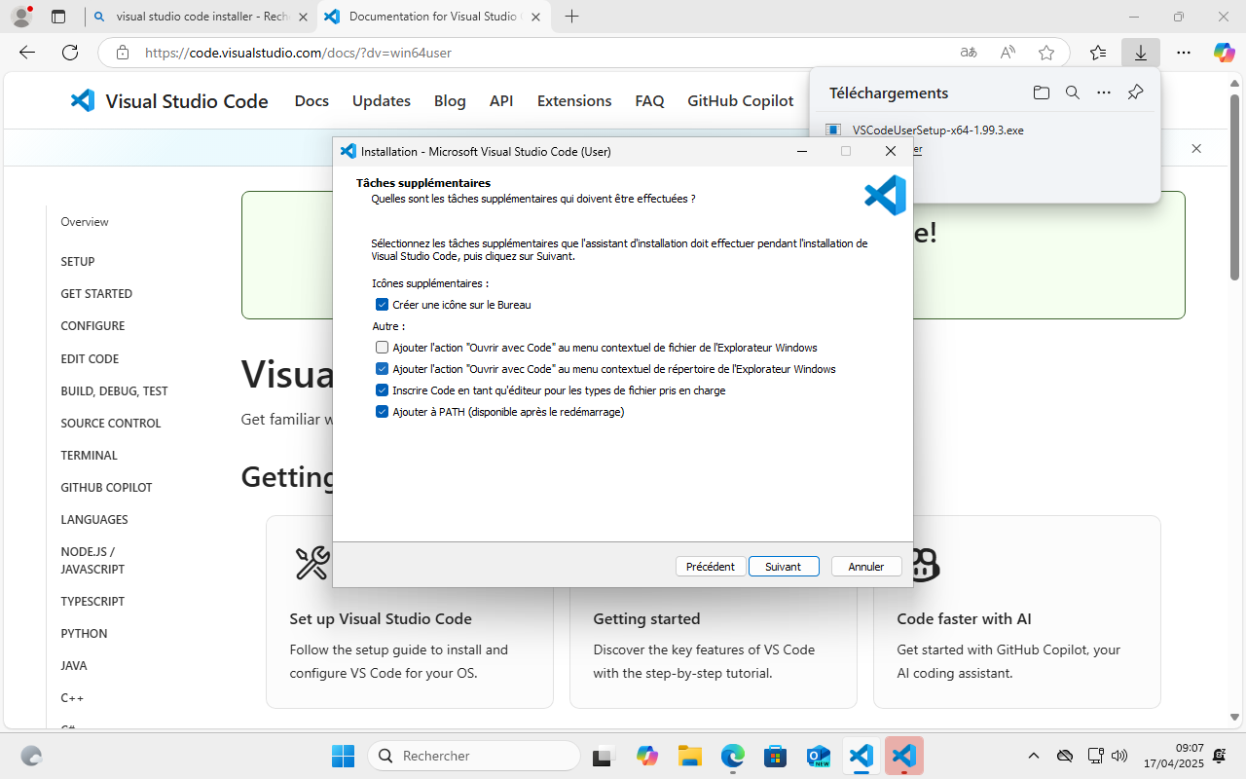1246x779 pixels.
Task: Add this page to favorites star
Action: tap(1046, 53)
